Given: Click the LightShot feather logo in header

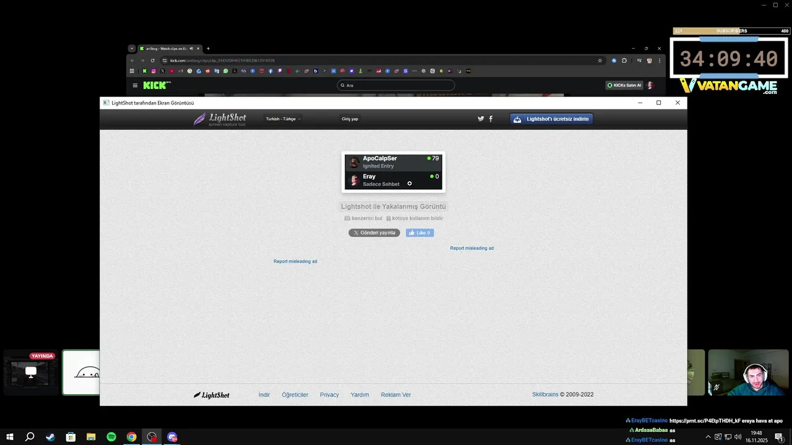Looking at the screenshot, I should [x=220, y=119].
